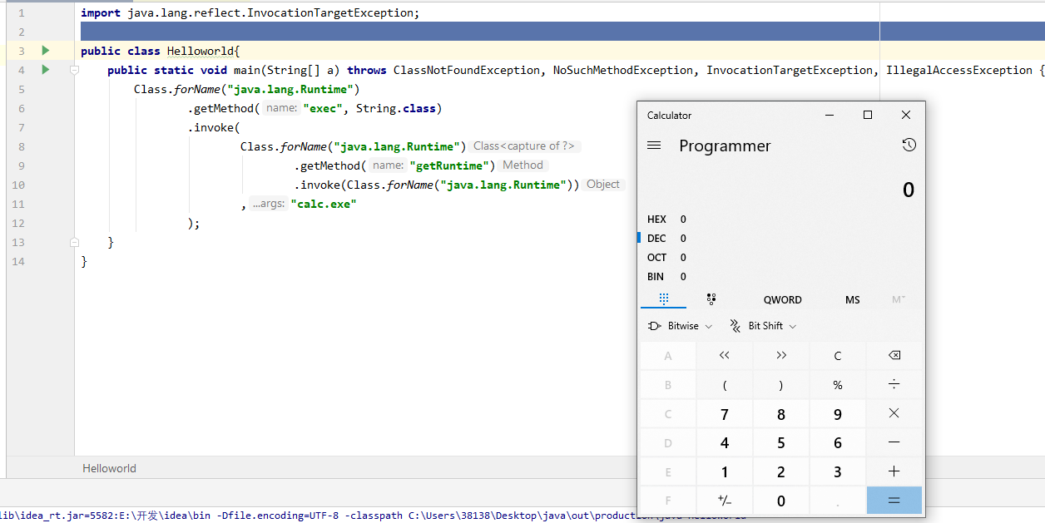
Task: Expand the Bit Shift dropdown
Action: pyautogui.click(x=763, y=326)
